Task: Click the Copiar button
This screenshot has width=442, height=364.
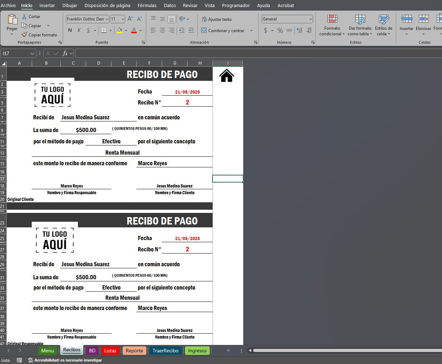Action: (31, 26)
